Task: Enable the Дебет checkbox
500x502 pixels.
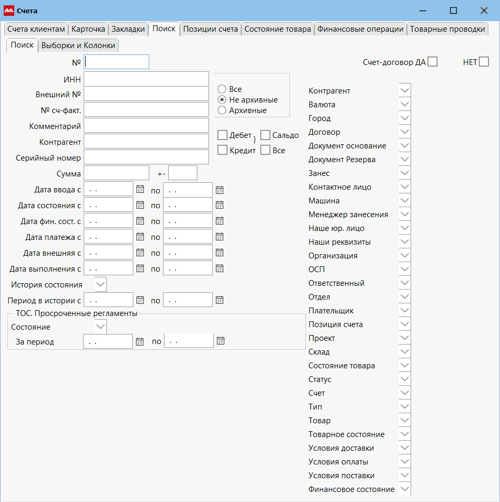Action: [x=223, y=135]
